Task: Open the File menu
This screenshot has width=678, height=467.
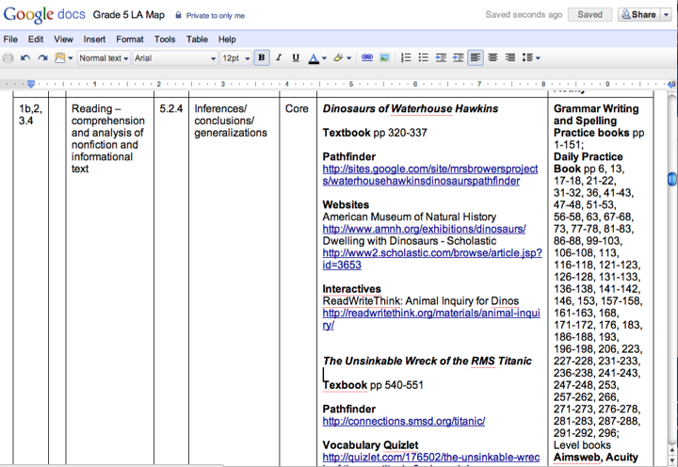Action: point(10,40)
